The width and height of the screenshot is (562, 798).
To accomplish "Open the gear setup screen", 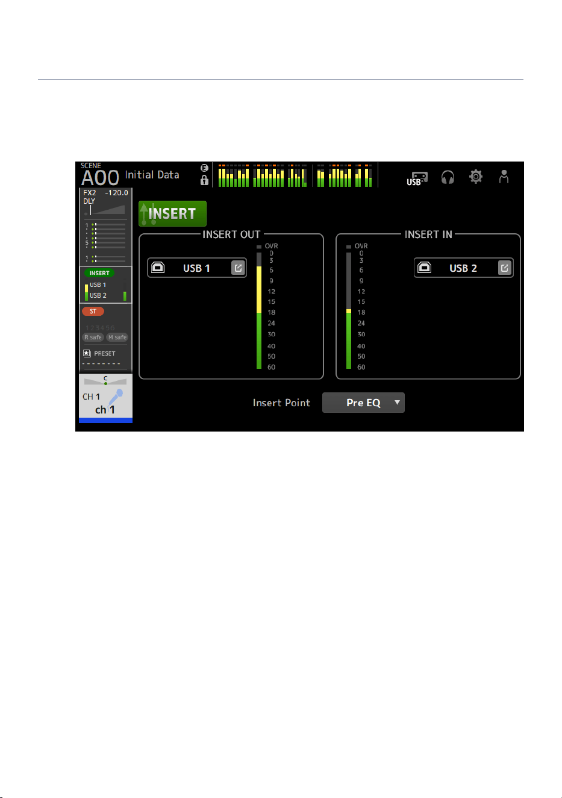I will [476, 177].
